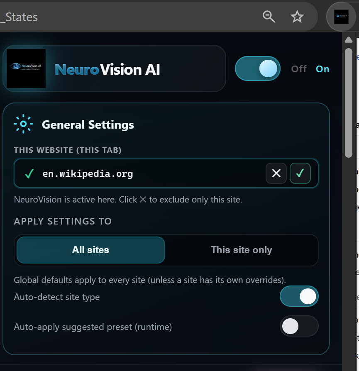Enable Auto-apply suggested preset toggle
The width and height of the screenshot is (359, 371).
click(x=299, y=326)
